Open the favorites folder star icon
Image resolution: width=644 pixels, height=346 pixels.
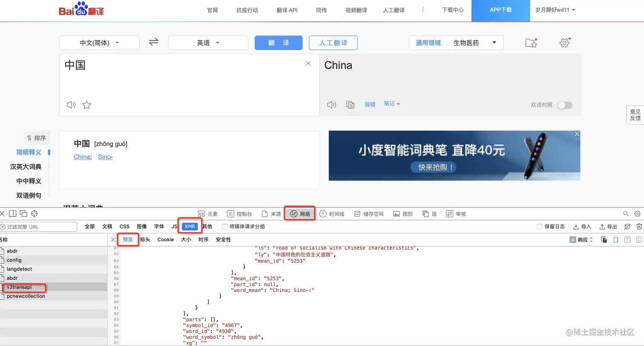[531, 43]
